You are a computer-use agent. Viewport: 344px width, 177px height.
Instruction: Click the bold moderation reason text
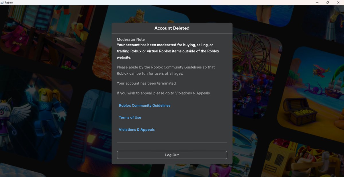(168, 51)
